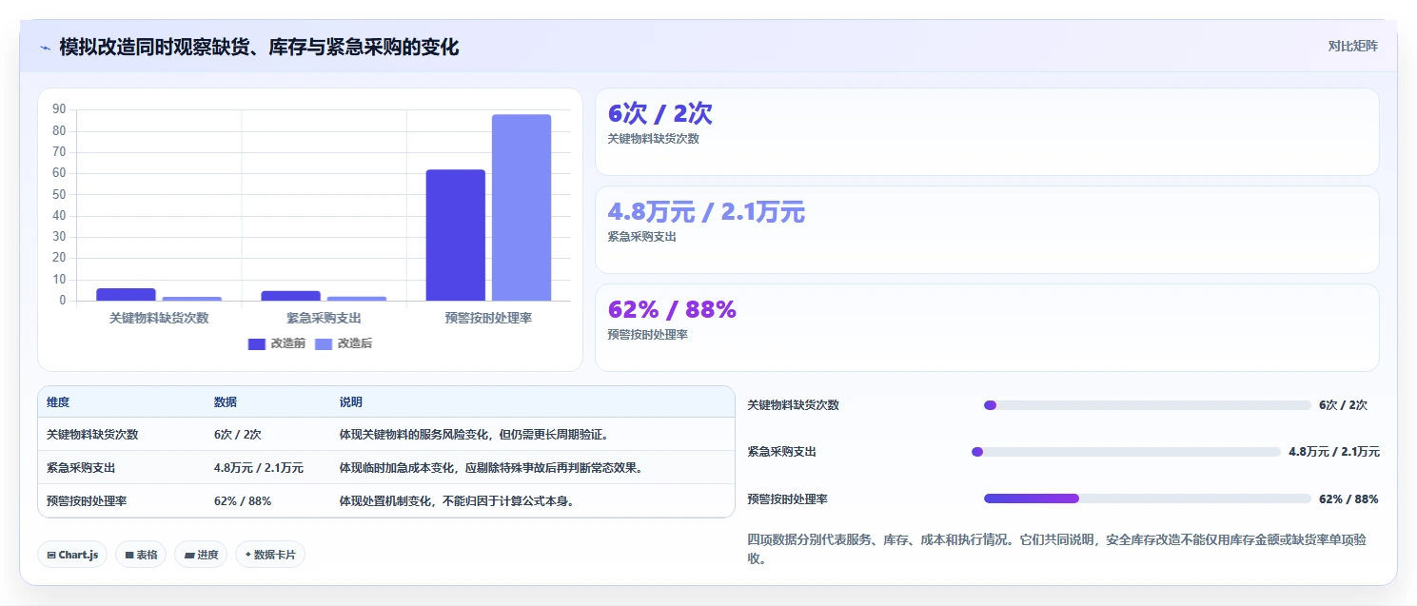This screenshot has width=1417, height=606.
Task: Click the 改造后 bar for 关键物料缺货次数
Action: (x=191, y=299)
